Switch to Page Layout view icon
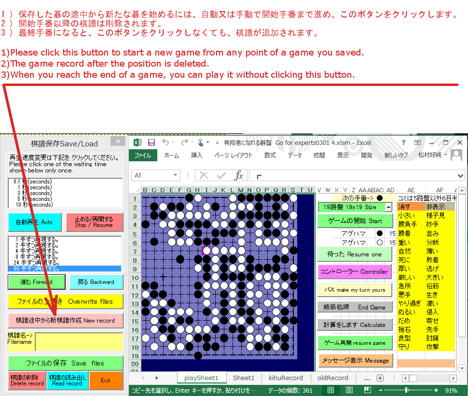The width and height of the screenshot is (468, 396). click(350, 390)
